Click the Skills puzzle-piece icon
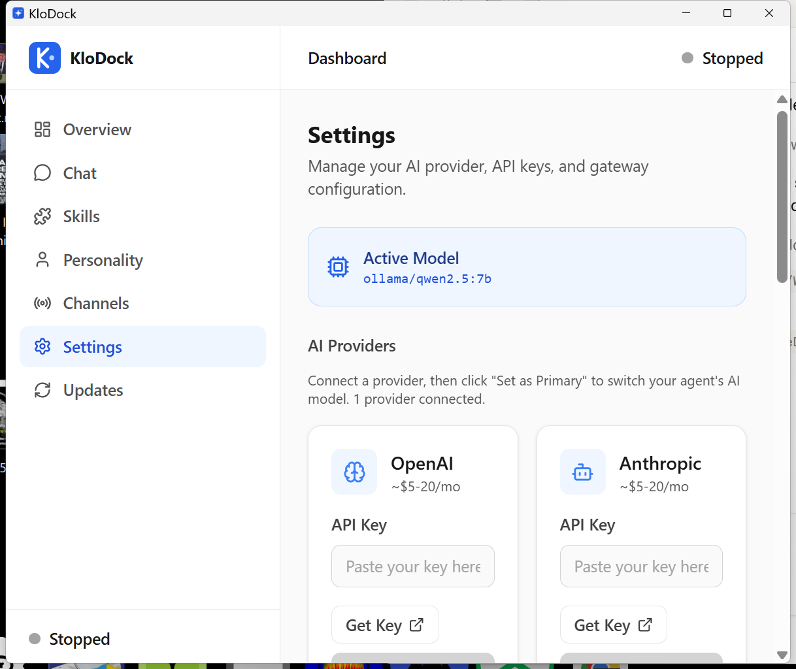The width and height of the screenshot is (796, 669). (42, 216)
